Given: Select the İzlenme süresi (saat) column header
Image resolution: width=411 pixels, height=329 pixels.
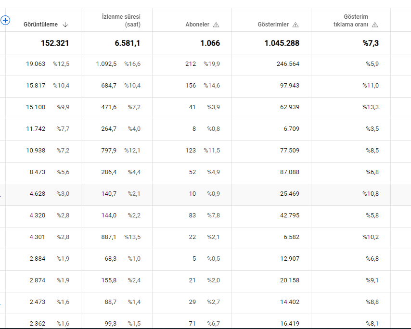Looking at the screenshot, I should pos(121,21).
